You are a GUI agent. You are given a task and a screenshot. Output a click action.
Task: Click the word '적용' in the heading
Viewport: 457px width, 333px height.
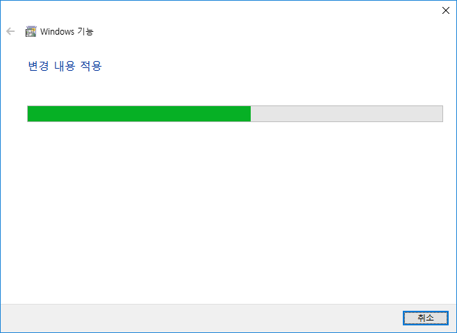click(91, 66)
